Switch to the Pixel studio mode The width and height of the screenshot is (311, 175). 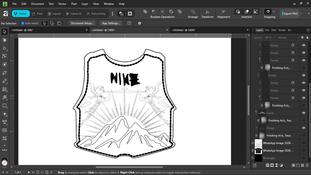(x=37, y=13)
